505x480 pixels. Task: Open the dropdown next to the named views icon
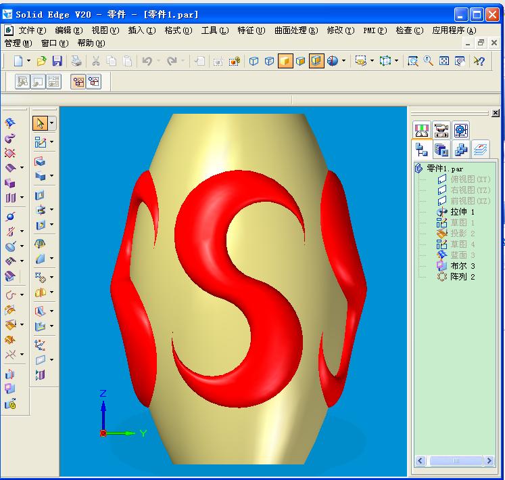coord(372,61)
